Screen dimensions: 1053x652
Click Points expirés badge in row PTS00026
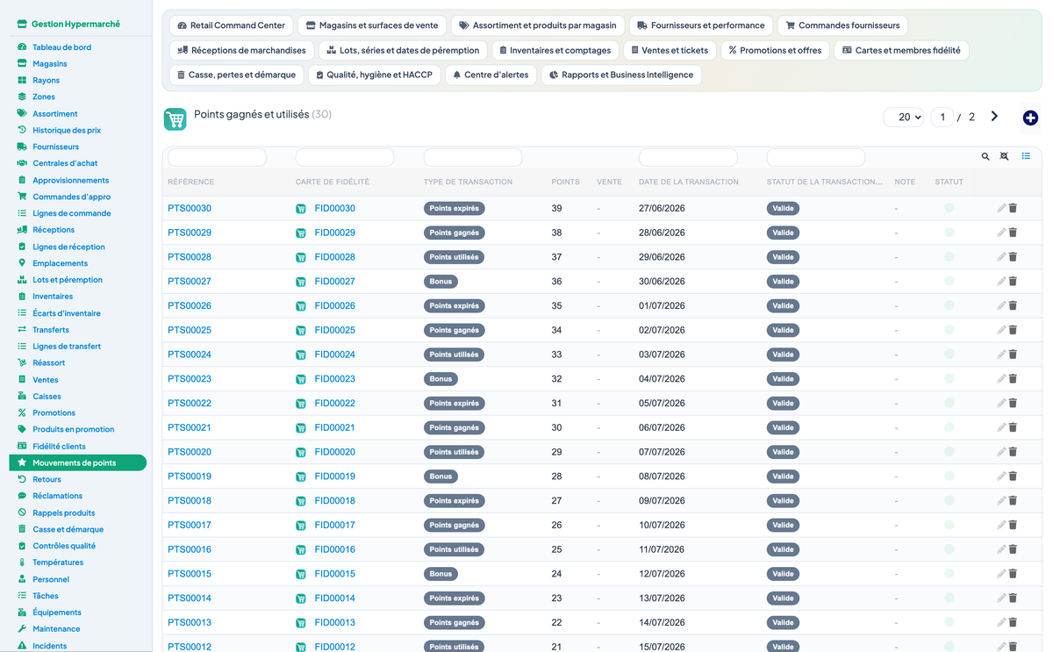[455, 306]
